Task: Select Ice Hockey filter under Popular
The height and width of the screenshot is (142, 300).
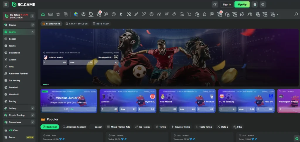Action: (x=143, y=127)
